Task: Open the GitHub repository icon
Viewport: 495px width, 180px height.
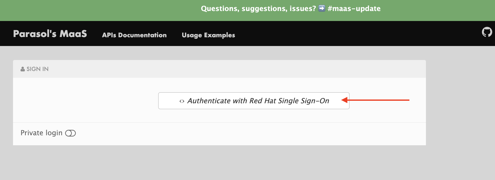Action: pos(487,32)
